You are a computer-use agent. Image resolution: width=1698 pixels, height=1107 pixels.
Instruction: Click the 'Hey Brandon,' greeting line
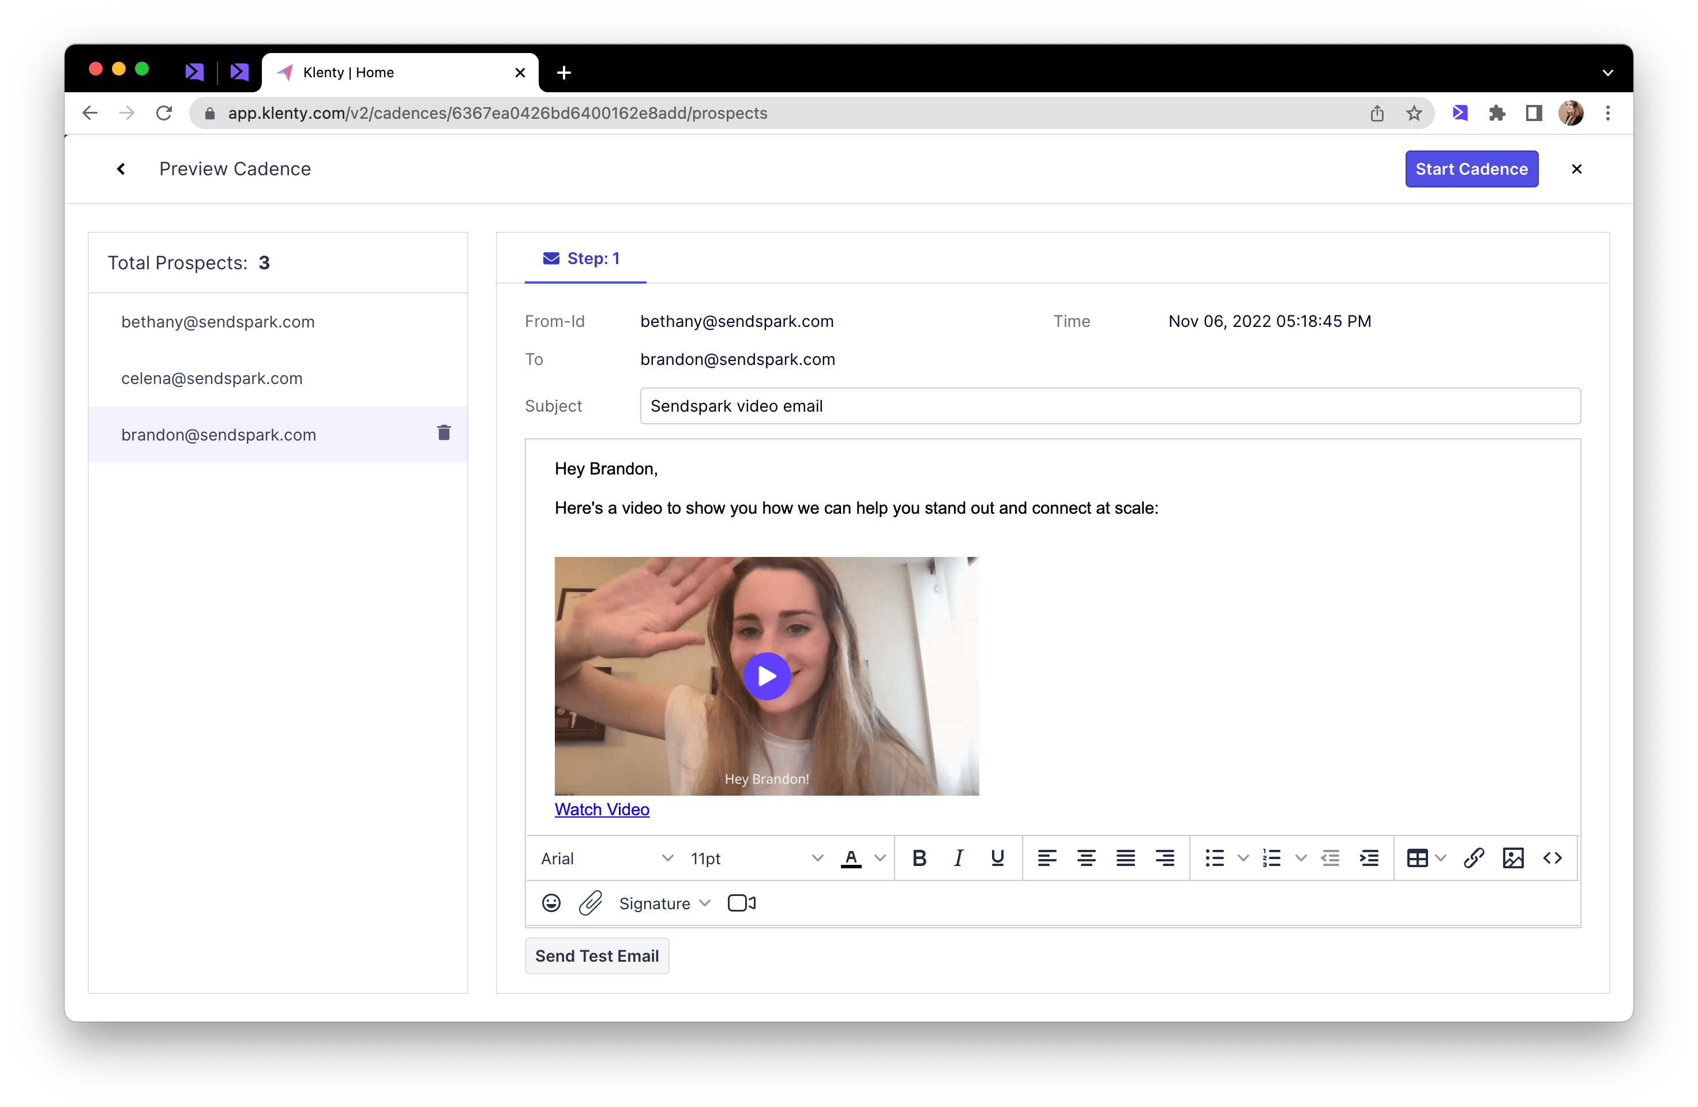coord(606,469)
